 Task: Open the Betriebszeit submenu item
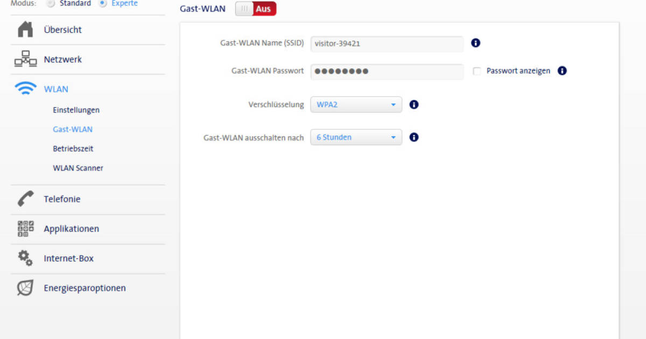coord(73,149)
